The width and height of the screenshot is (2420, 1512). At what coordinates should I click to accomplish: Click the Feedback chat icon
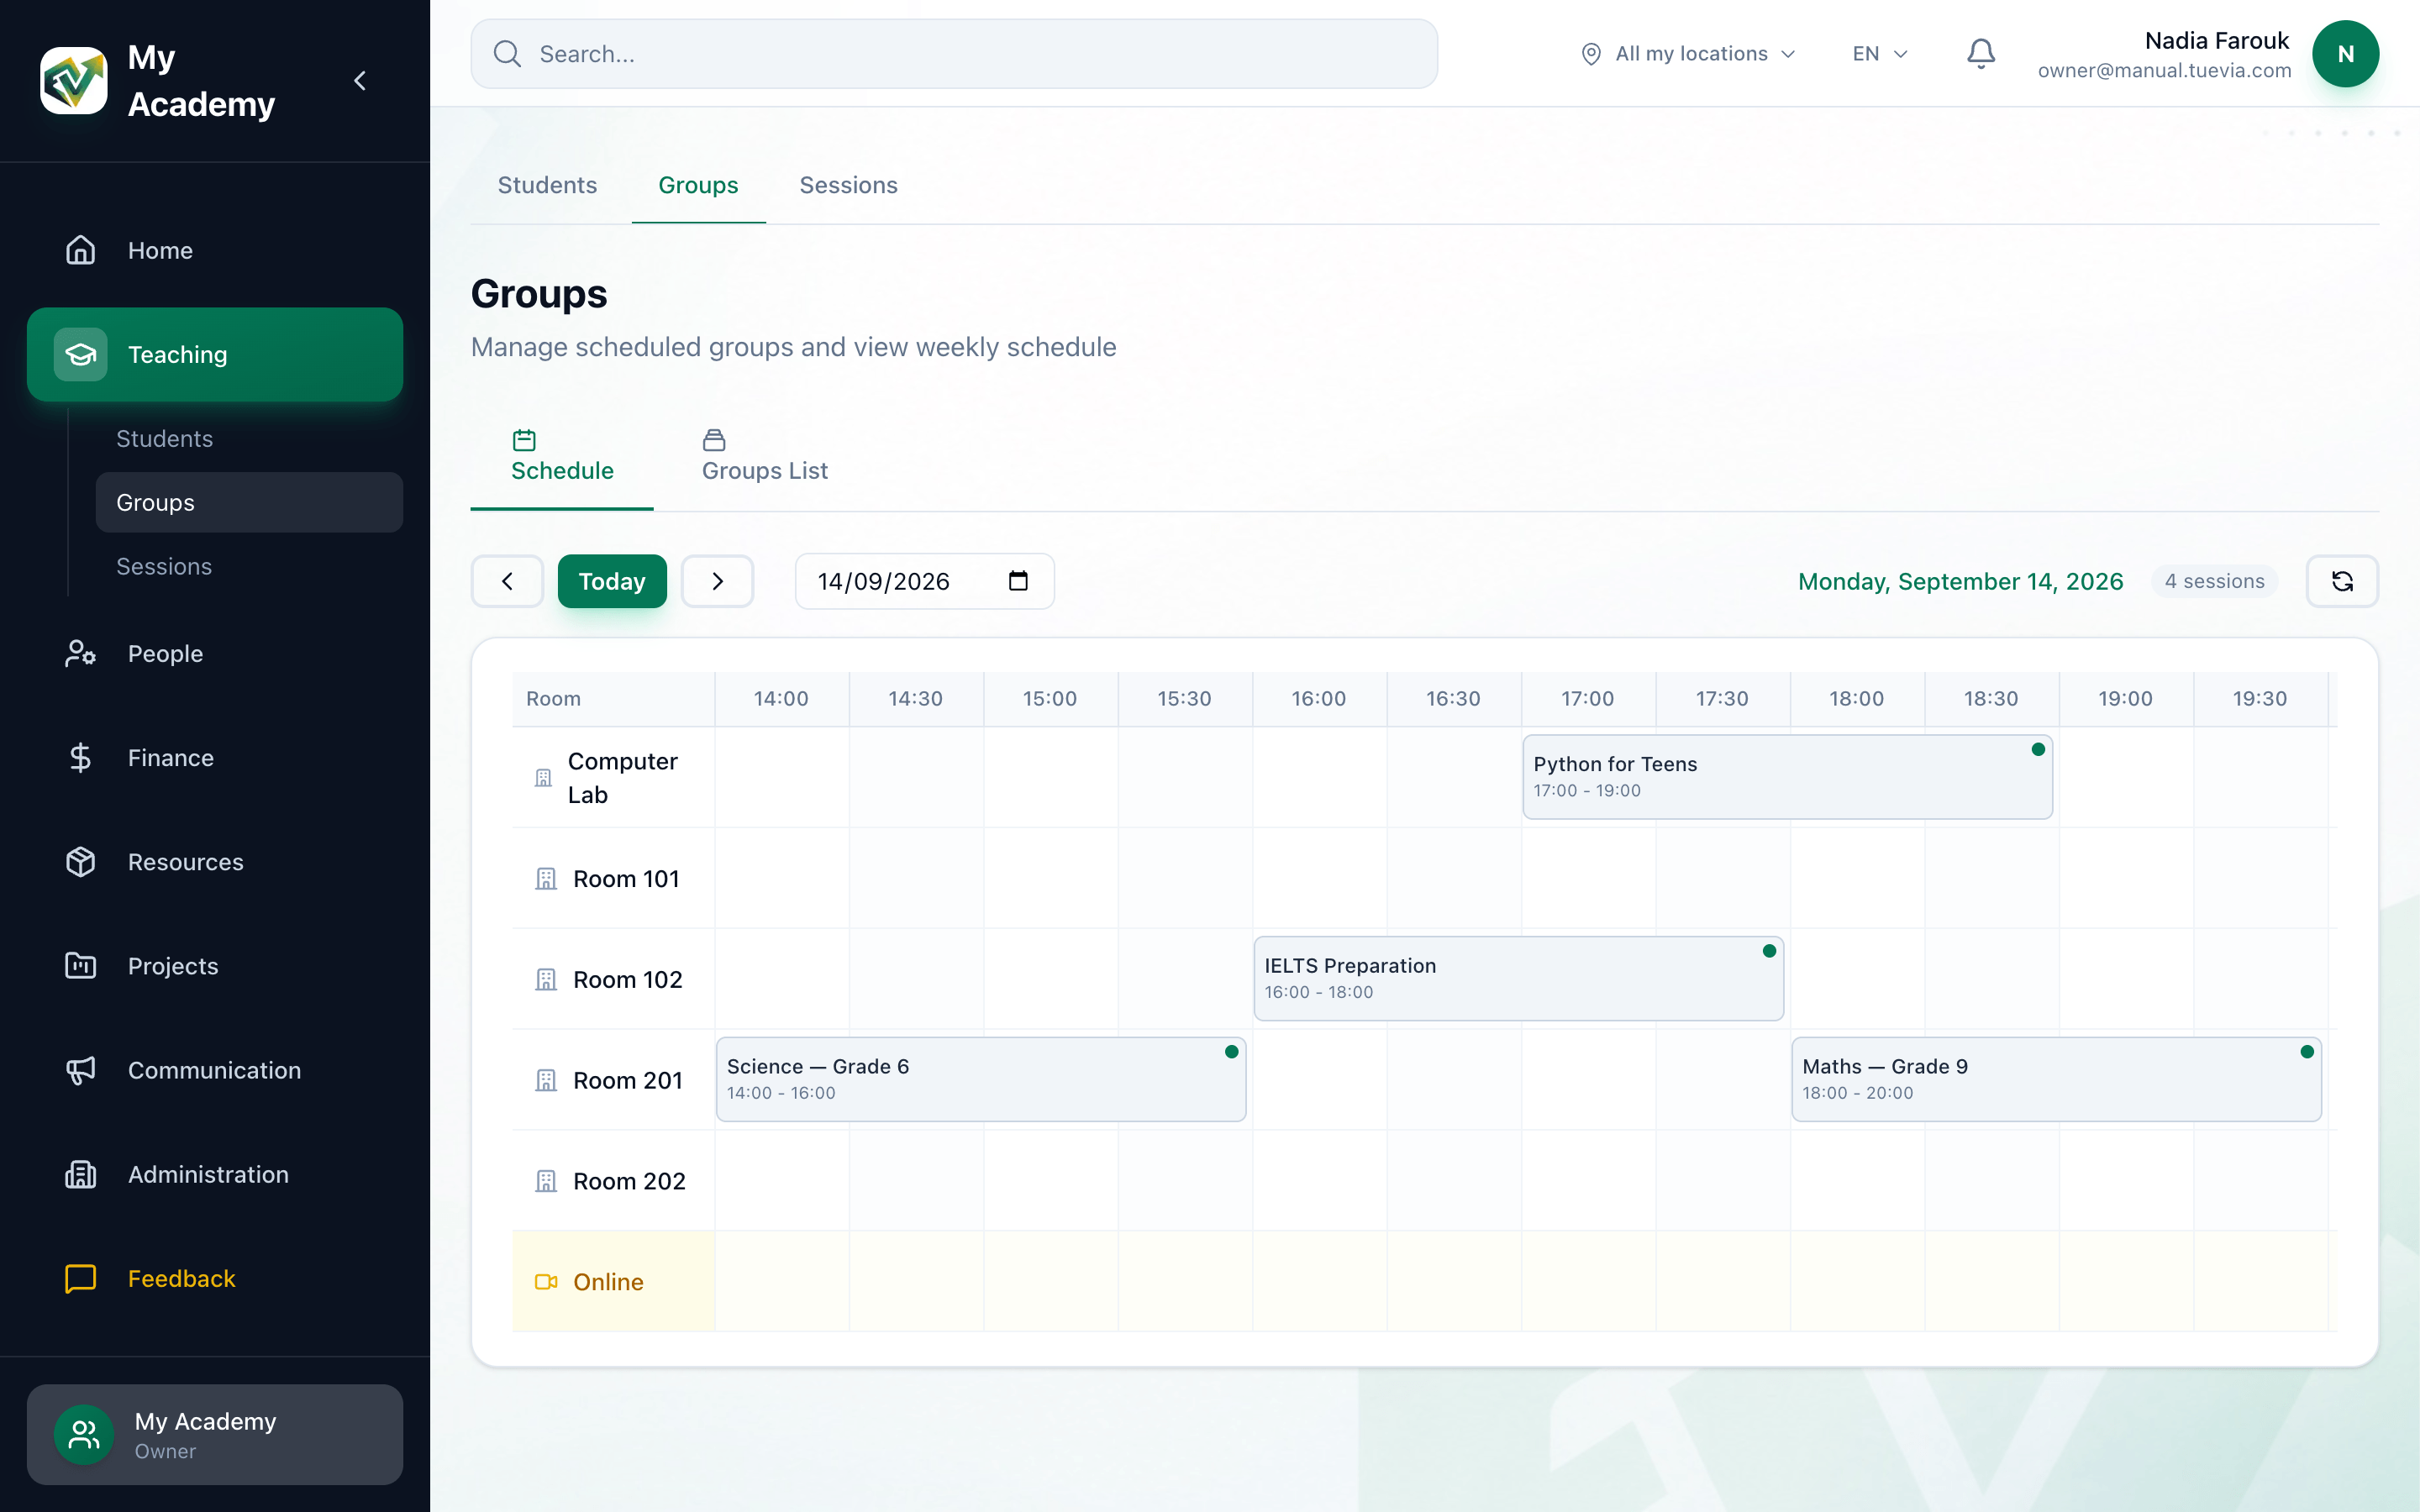point(80,1278)
